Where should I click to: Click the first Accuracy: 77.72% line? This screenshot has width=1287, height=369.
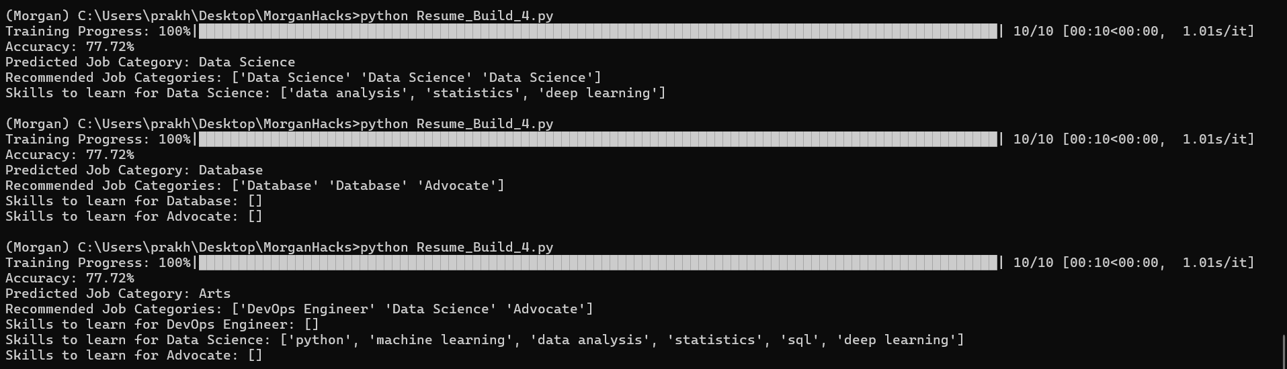click(70, 46)
